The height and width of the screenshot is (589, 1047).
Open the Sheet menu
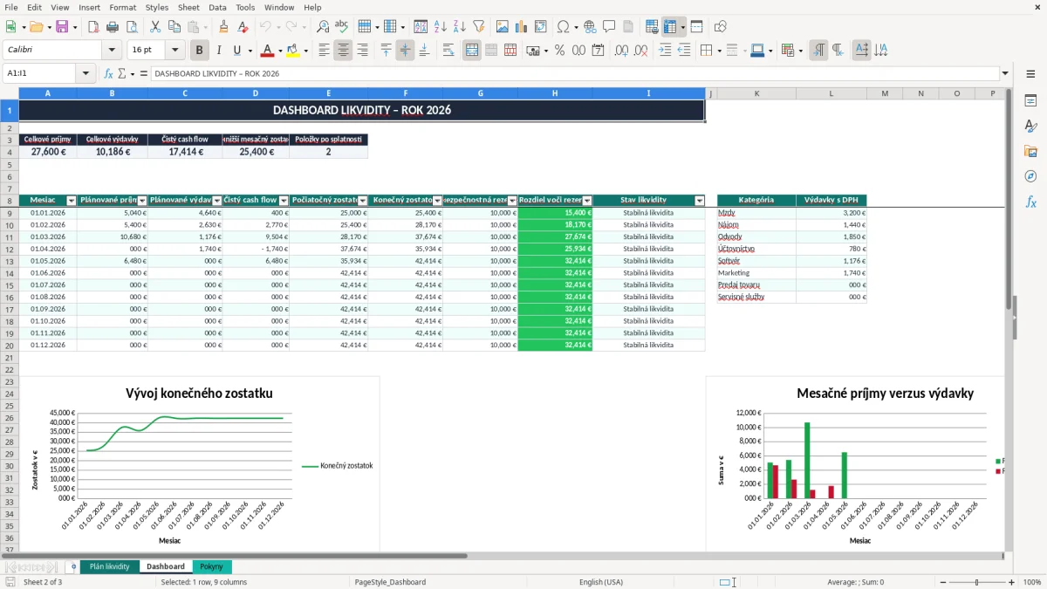(x=188, y=7)
